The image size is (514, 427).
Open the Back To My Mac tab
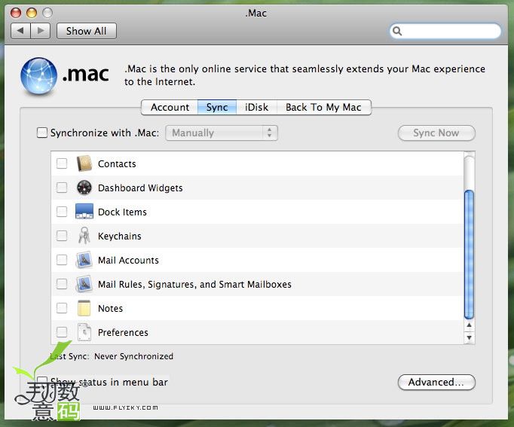click(324, 107)
